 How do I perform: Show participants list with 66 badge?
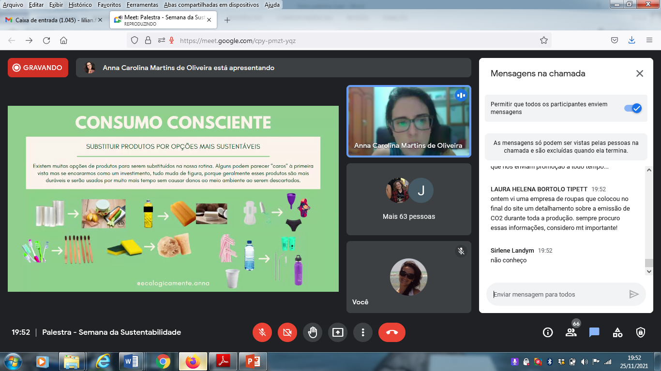[571, 332]
